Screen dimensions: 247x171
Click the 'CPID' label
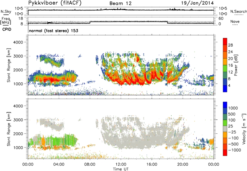(7, 29)
